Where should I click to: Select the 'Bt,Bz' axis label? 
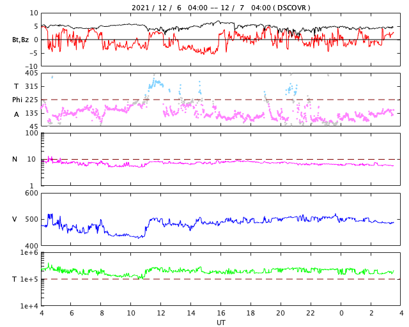(x=20, y=40)
